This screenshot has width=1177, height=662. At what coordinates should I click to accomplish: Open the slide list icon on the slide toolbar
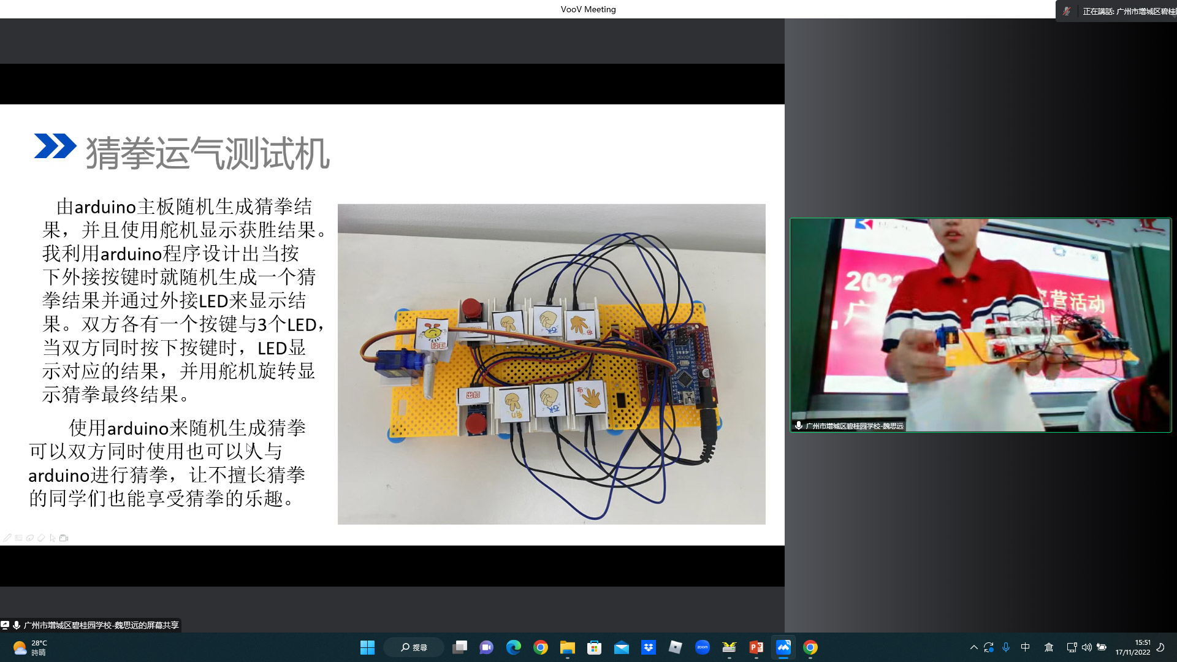click(19, 538)
